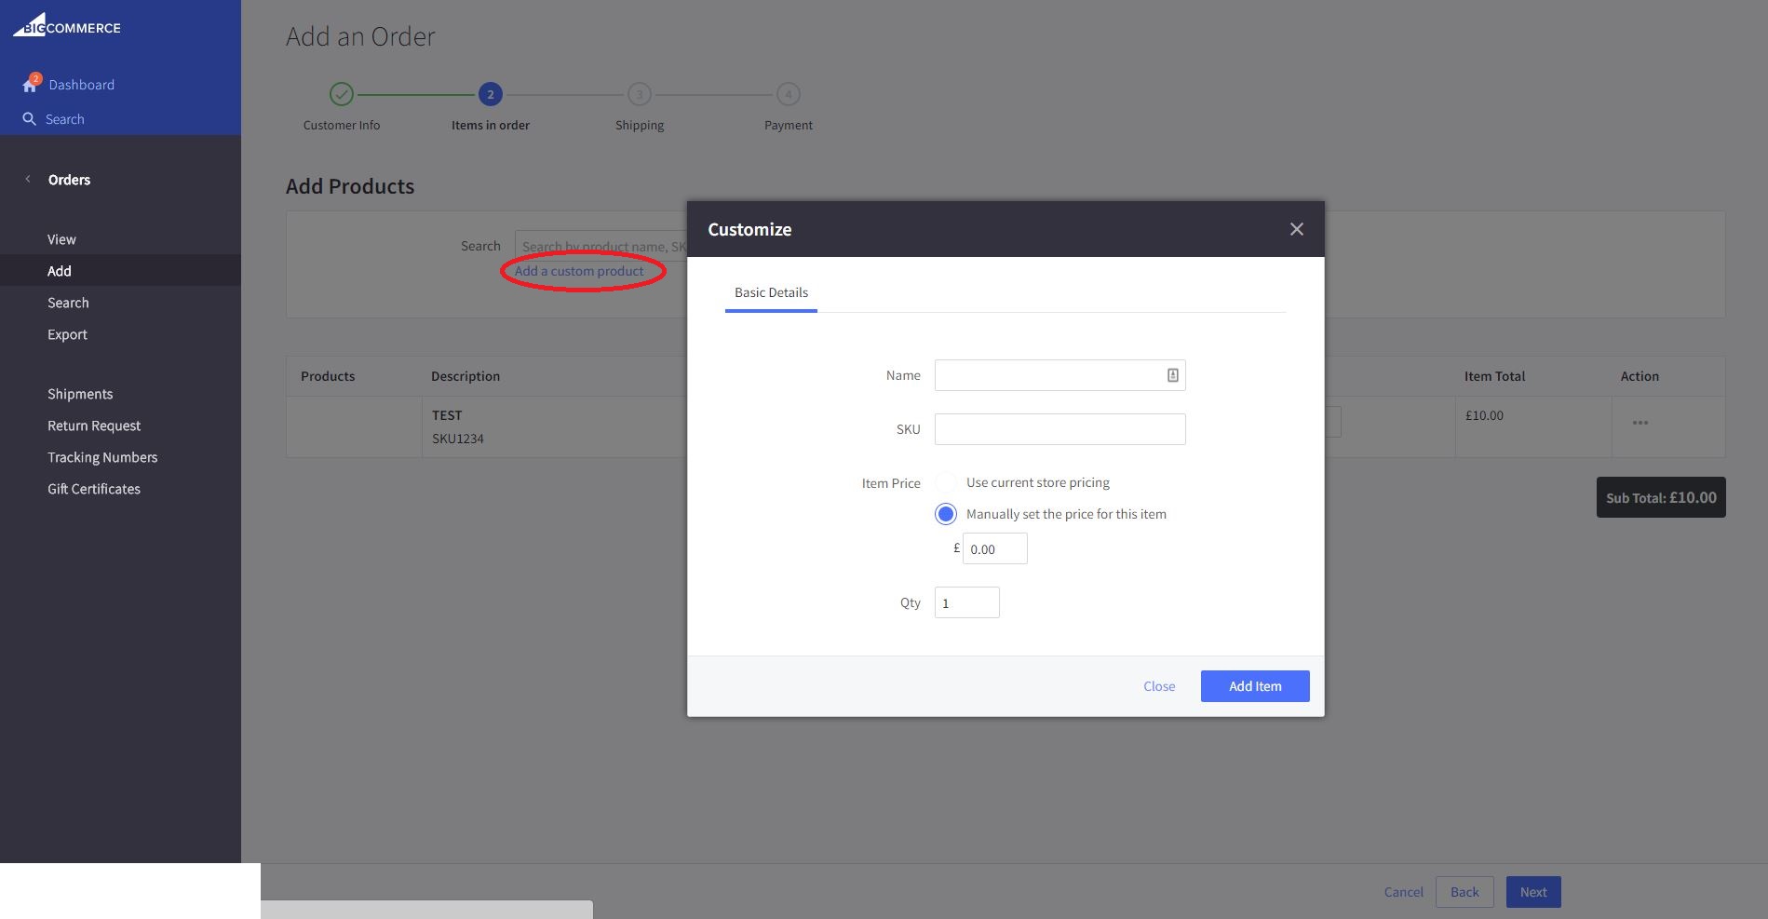Click the horizontal scrollbar at the bottom
The height and width of the screenshot is (919, 1768).
coord(426,908)
